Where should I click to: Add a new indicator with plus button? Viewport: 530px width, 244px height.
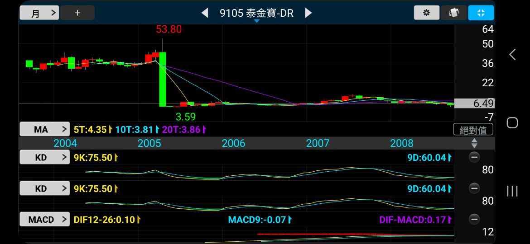(77, 13)
